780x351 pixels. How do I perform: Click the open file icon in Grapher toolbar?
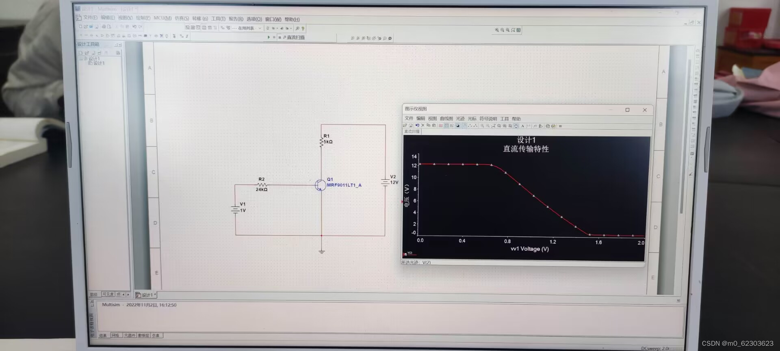click(405, 126)
